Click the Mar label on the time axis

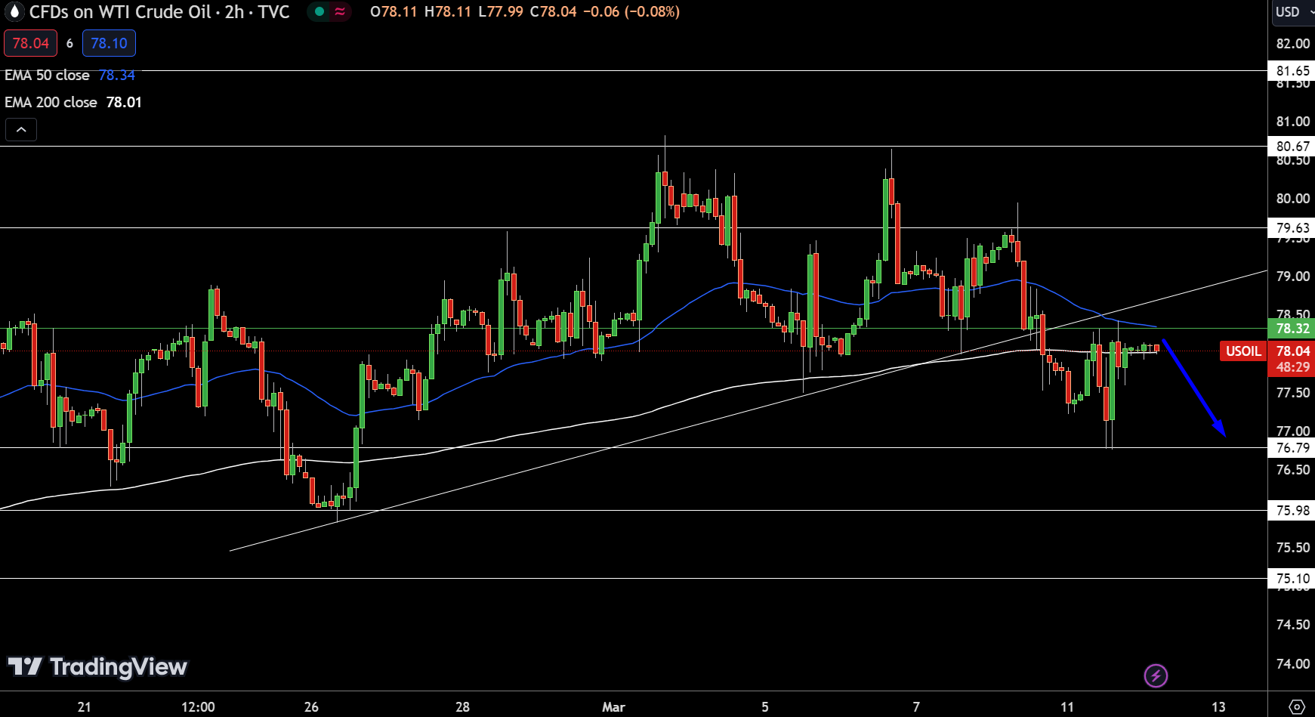click(613, 706)
